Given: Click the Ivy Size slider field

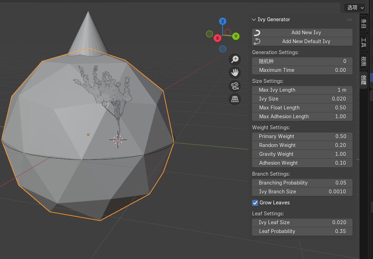Looking at the screenshot, I should 302,99.
